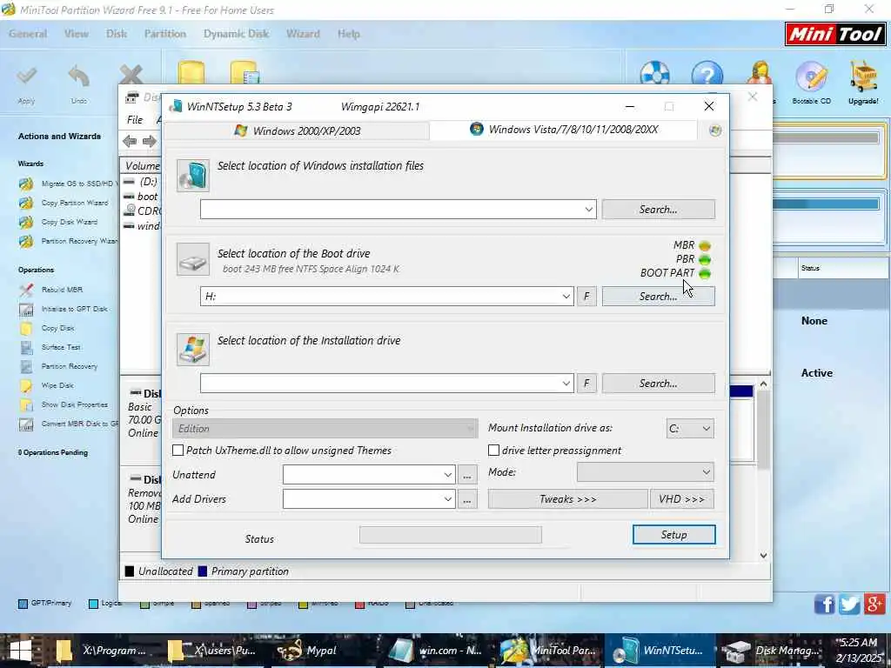
Task: Click the Installation drive Windows icon
Action: [192, 349]
